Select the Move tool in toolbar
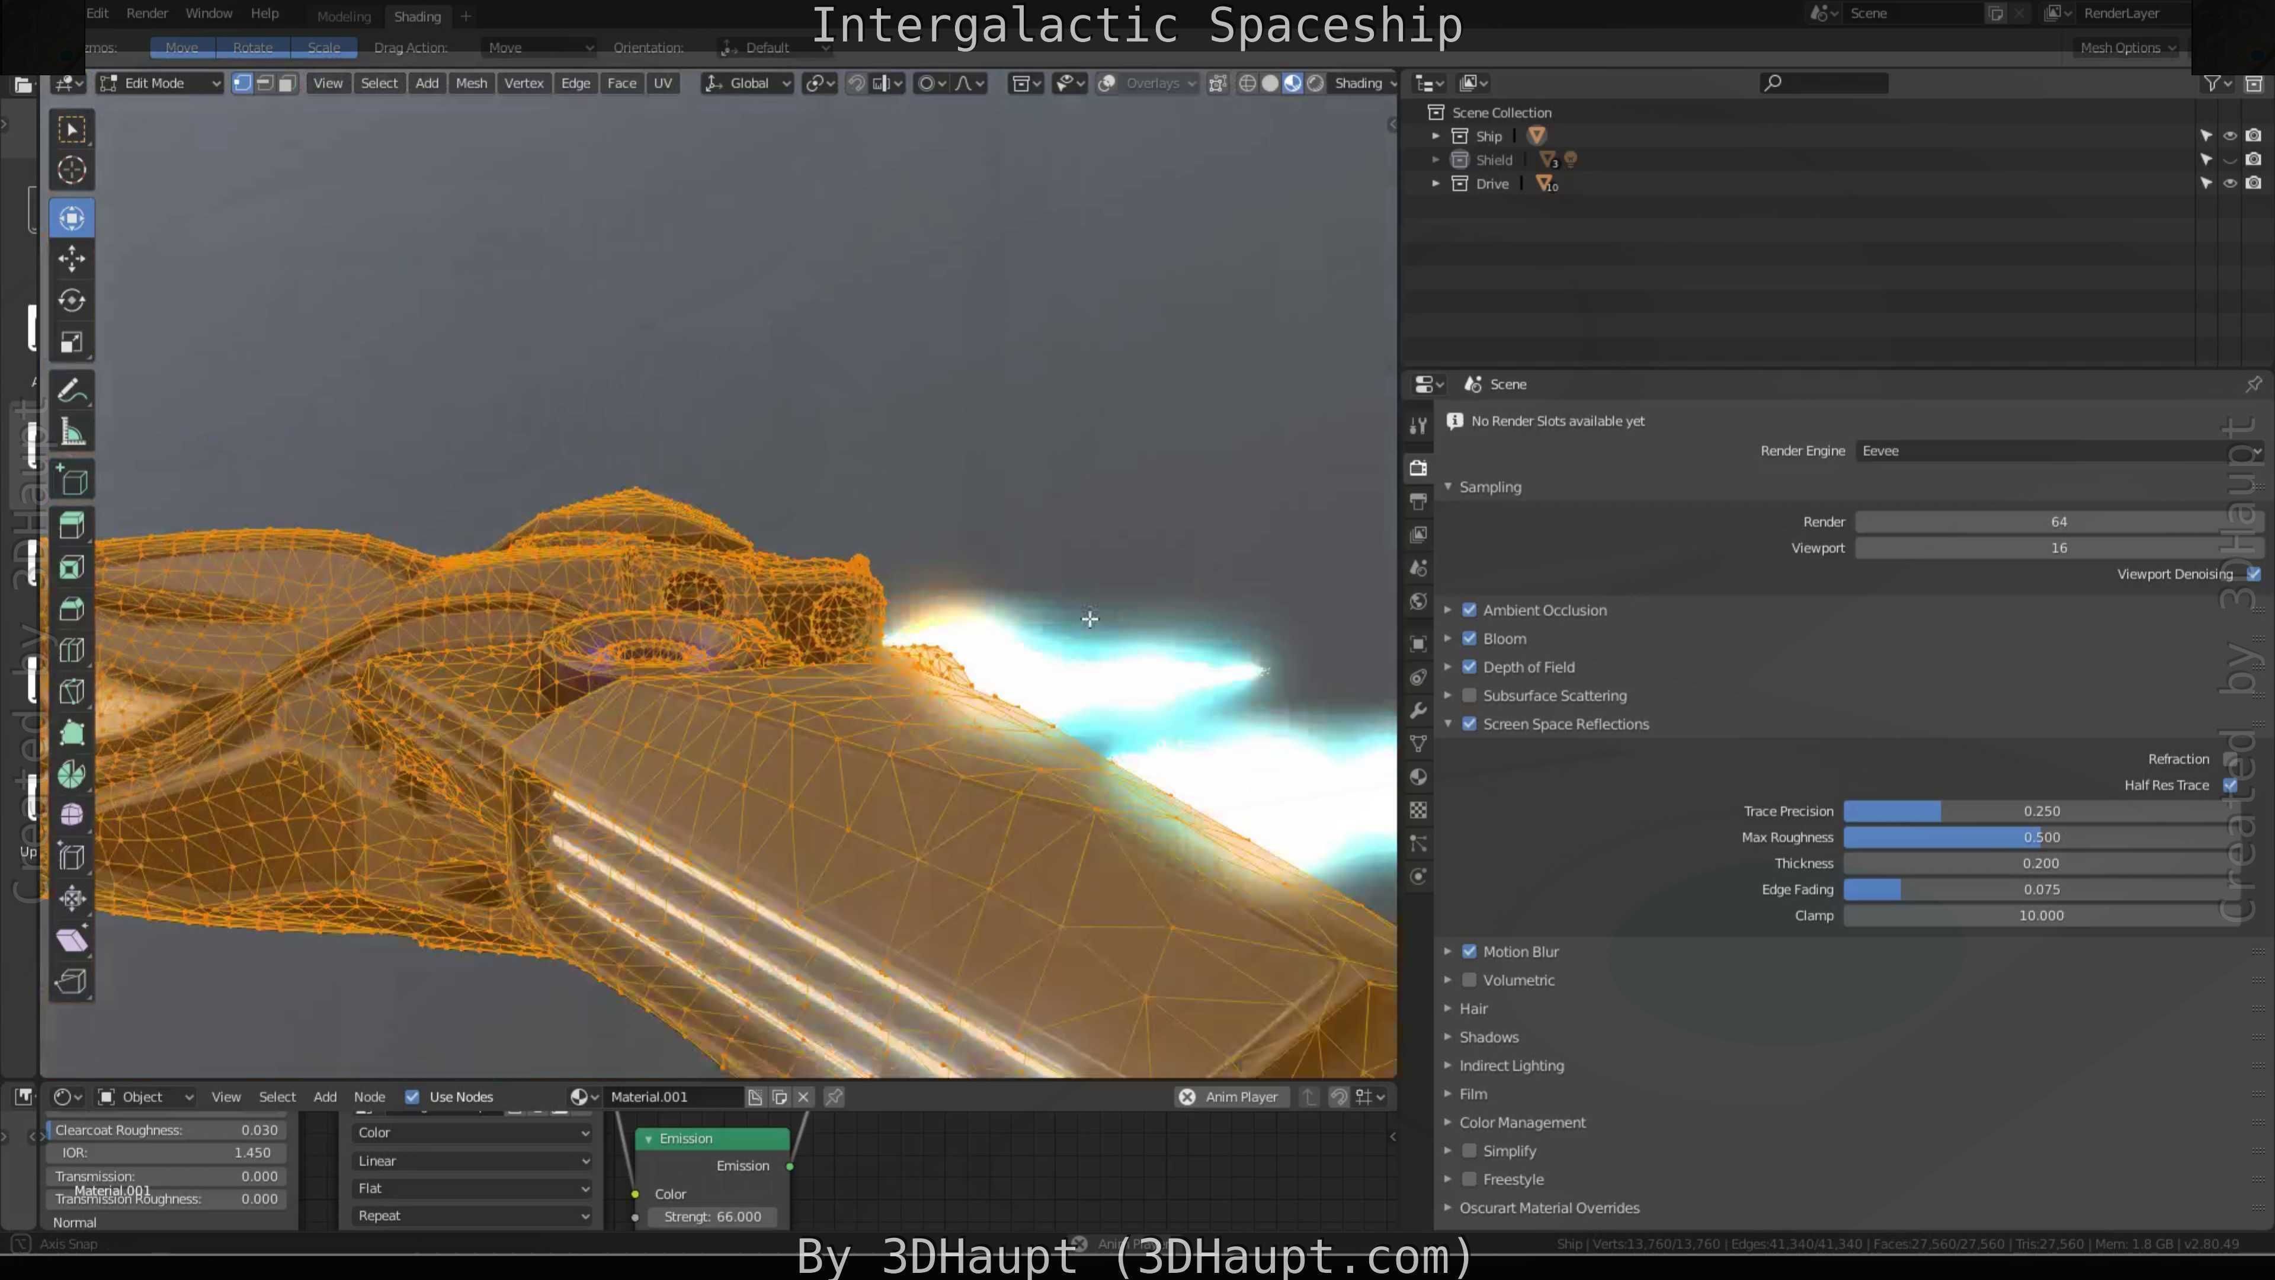The width and height of the screenshot is (2275, 1280). click(72, 259)
